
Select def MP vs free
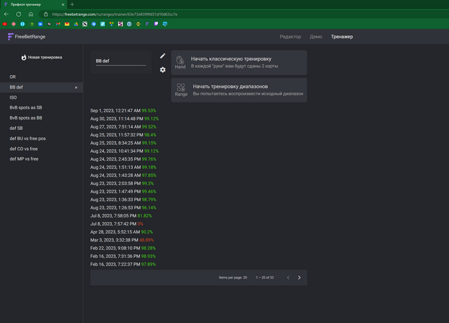pos(42,159)
